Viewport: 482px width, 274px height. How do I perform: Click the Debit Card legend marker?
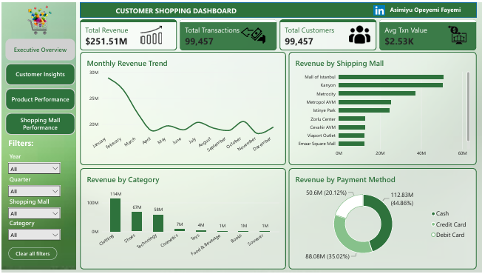tap(433, 235)
